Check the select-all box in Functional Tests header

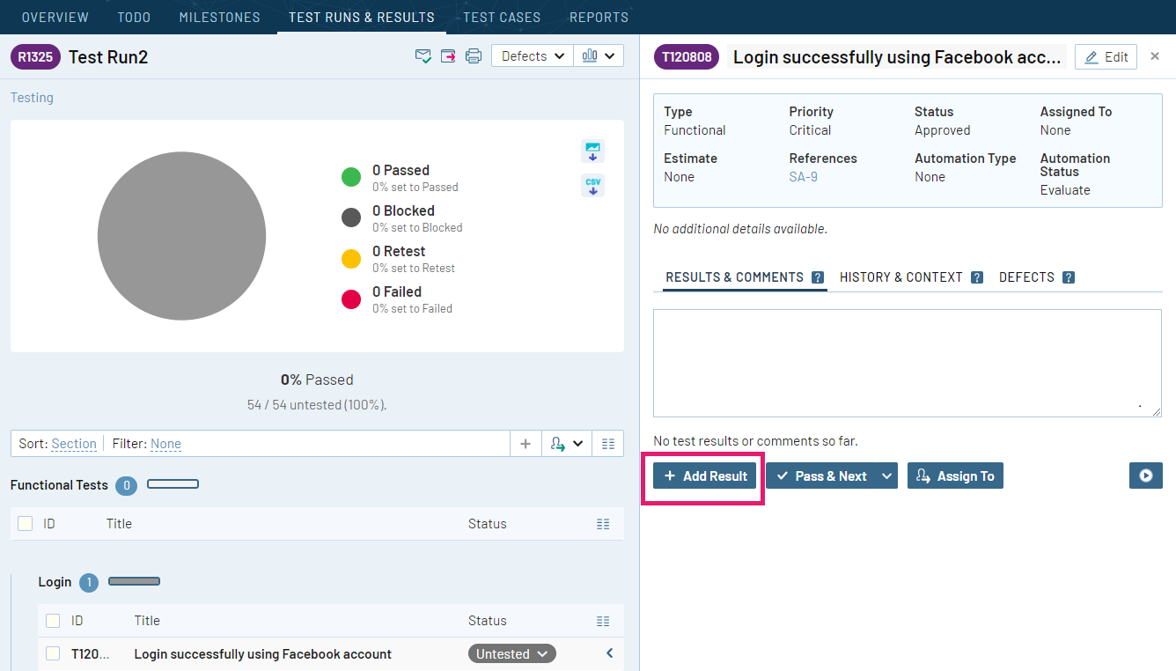[25, 523]
